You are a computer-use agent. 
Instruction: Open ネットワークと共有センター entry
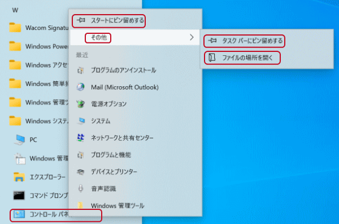[x=136, y=138]
